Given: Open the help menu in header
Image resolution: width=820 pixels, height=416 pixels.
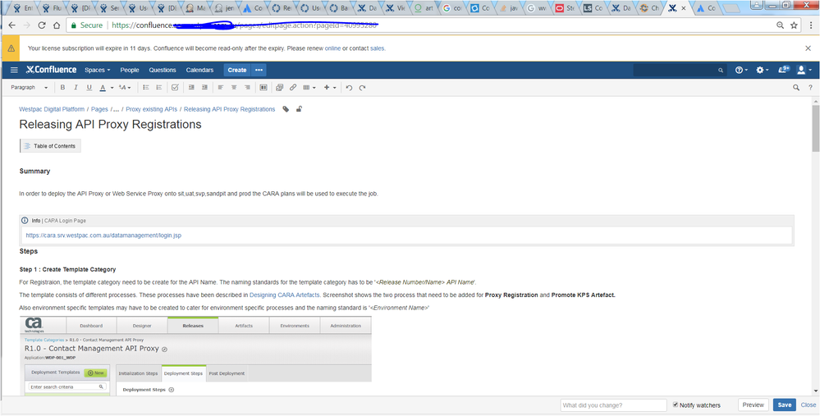Looking at the screenshot, I should pyautogui.click(x=741, y=70).
